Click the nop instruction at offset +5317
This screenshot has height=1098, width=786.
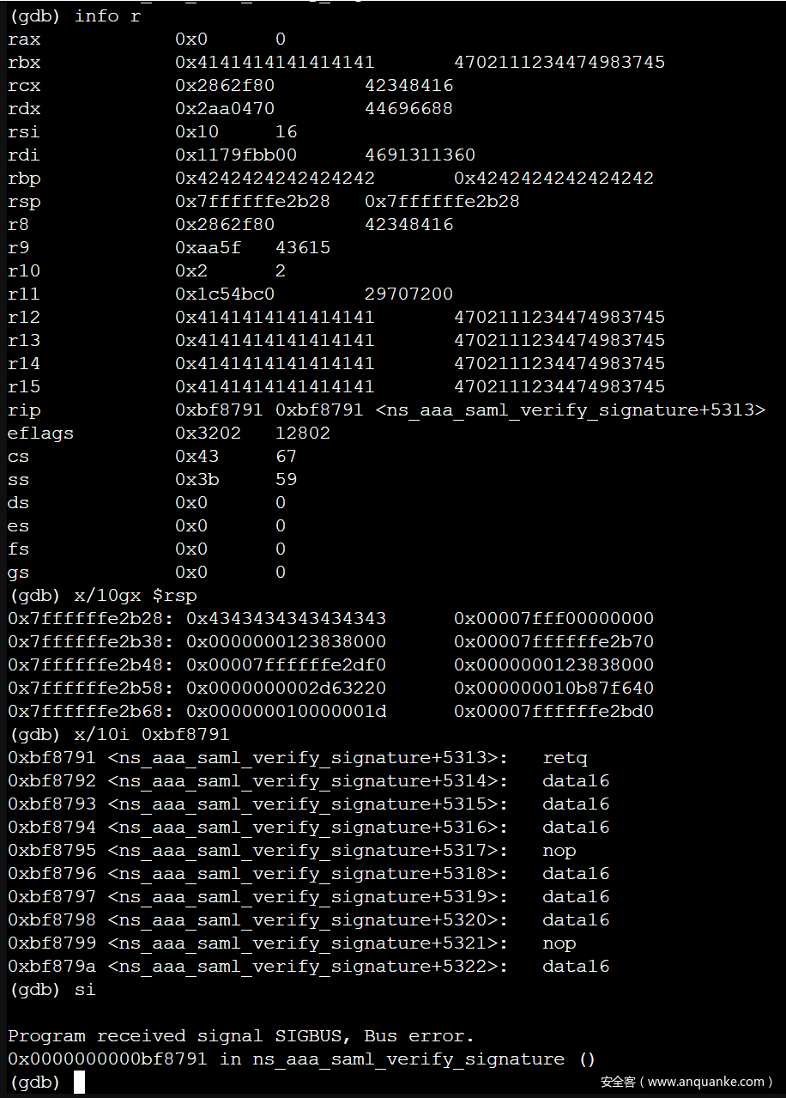click(x=559, y=850)
